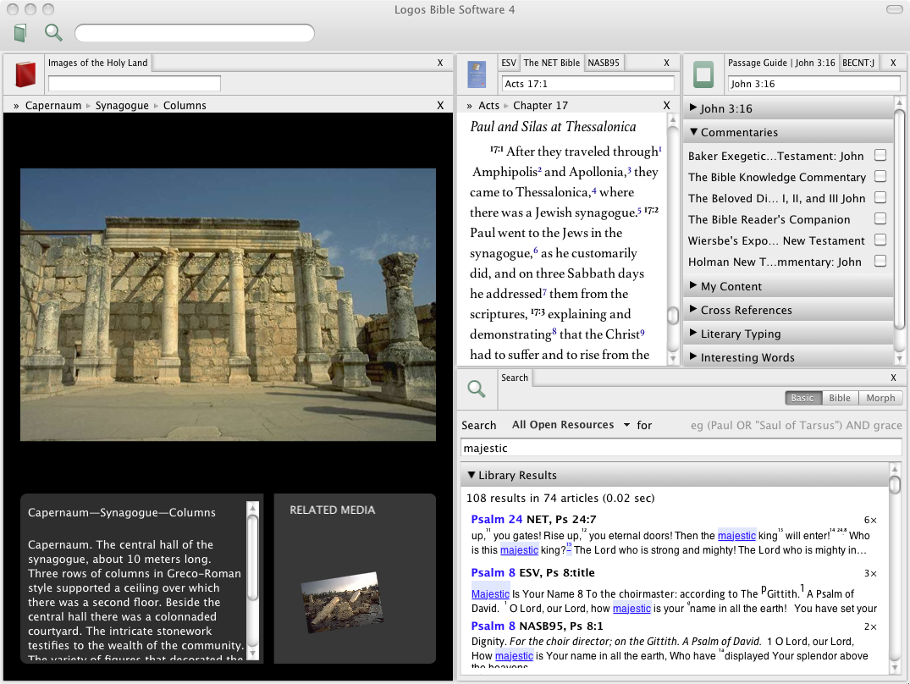Click the red book icon for Images panel
This screenshot has height=684, width=910.
coord(25,74)
